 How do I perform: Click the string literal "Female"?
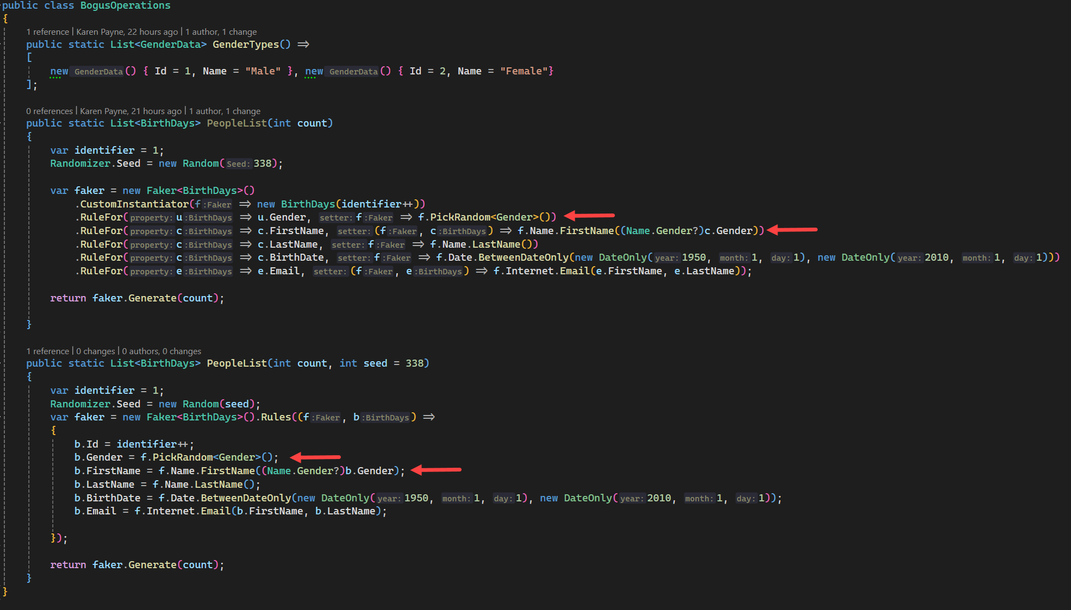click(x=524, y=71)
